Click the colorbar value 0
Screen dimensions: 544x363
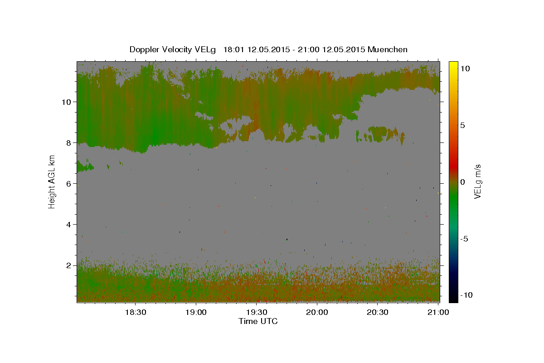coord(462,182)
